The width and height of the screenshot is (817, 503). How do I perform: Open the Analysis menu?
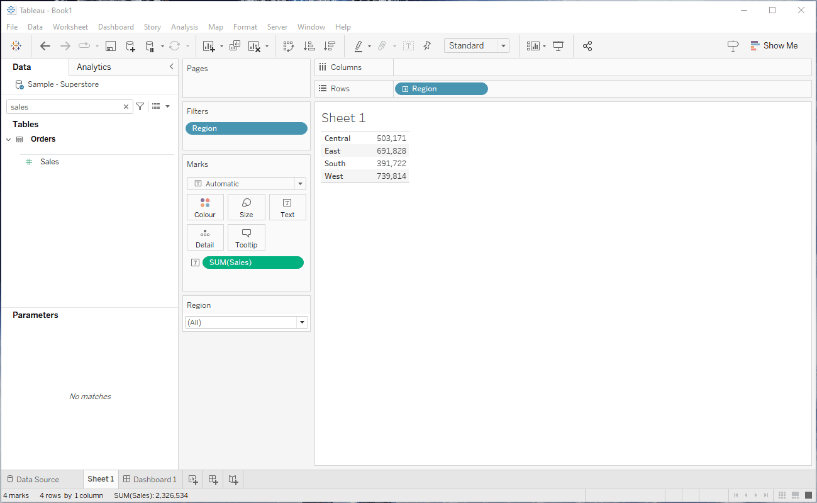(x=184, y=27)
